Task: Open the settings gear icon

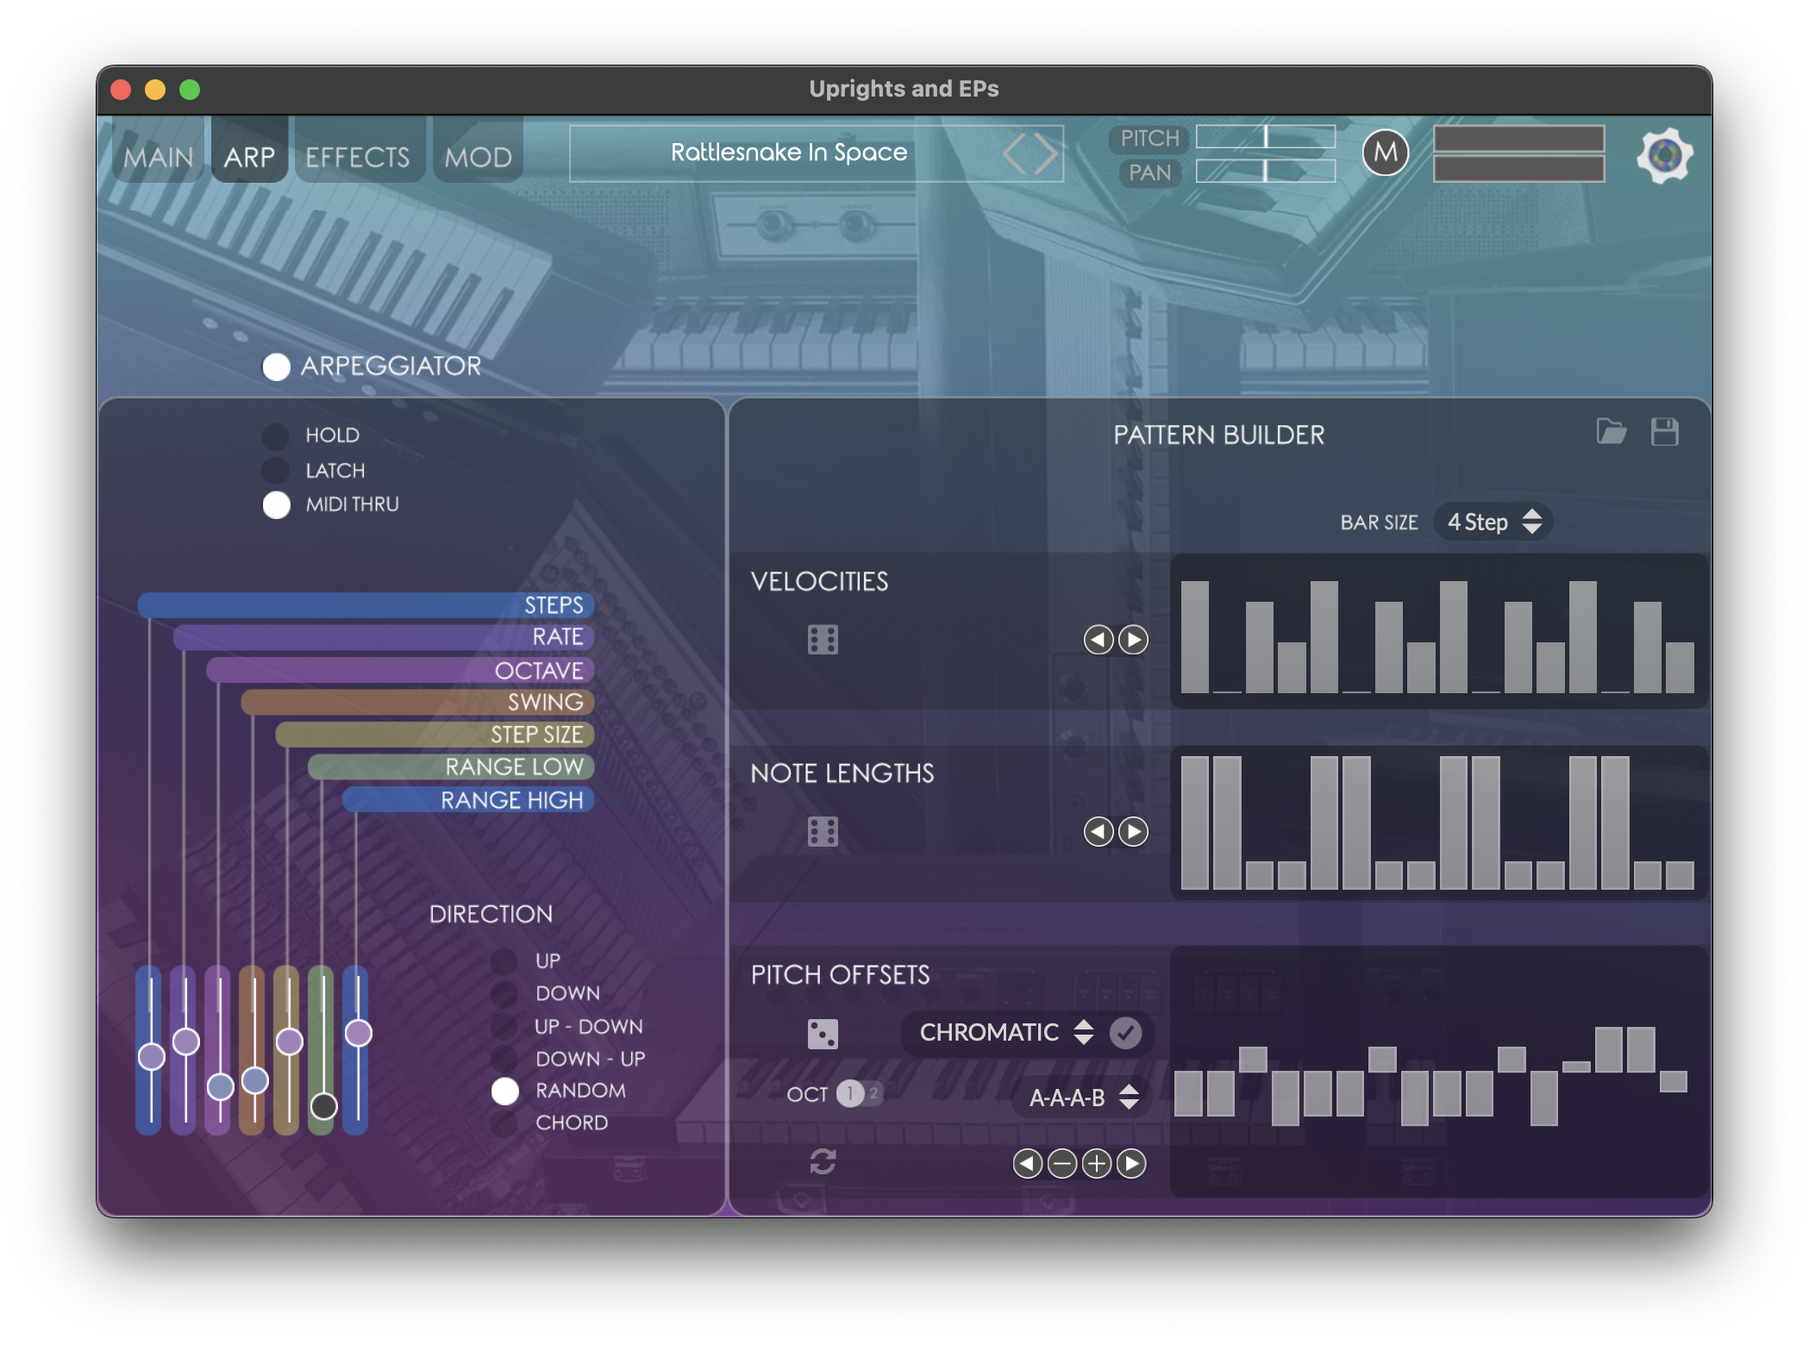Action: (1664, 156)
